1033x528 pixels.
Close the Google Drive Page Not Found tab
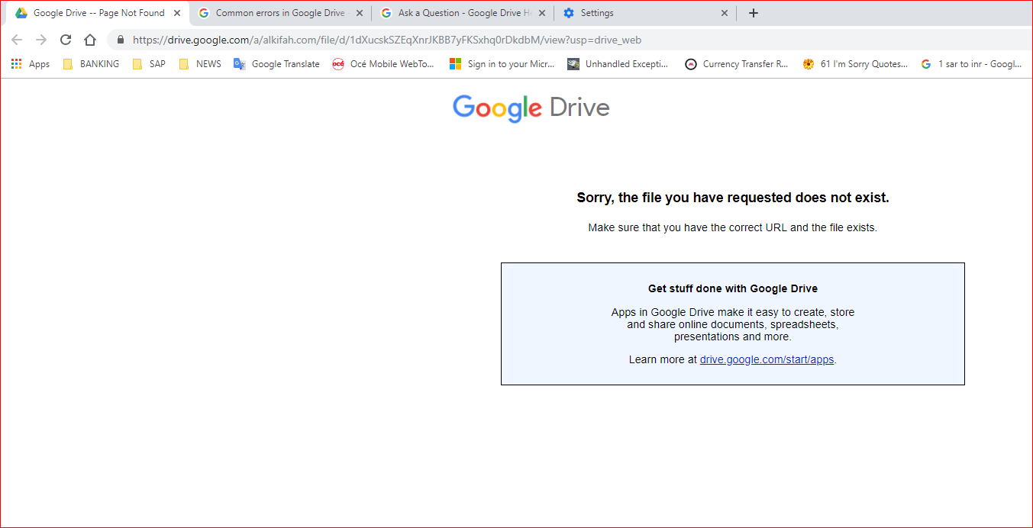[177, 13]
